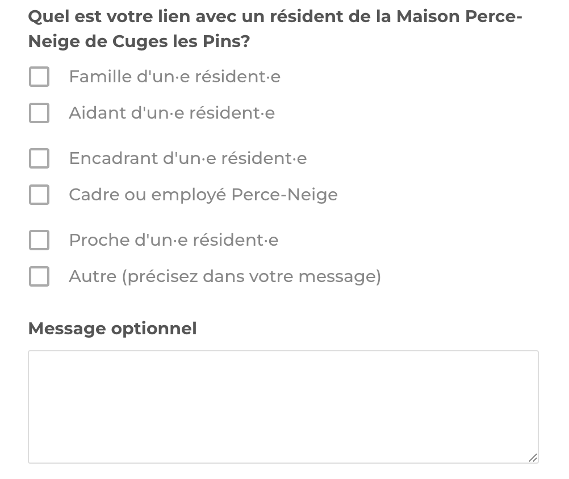Screen dimensions: 569x479
Task: Select the Cadre ou employé Perce-Neige checkbox
Action: [39, 195]
